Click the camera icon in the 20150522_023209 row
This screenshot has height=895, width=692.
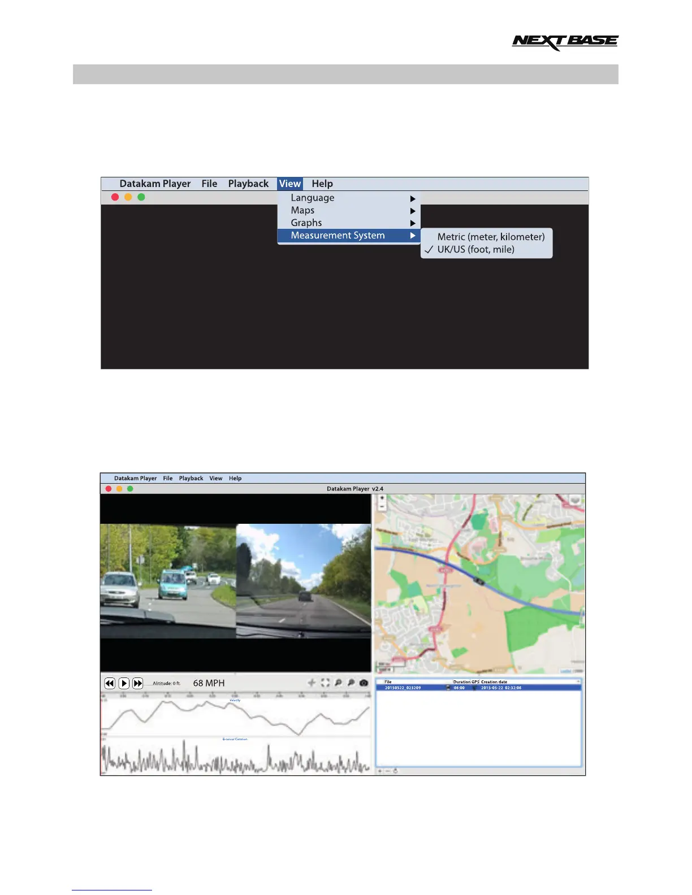pyautogui.click(x=448, y=688)
